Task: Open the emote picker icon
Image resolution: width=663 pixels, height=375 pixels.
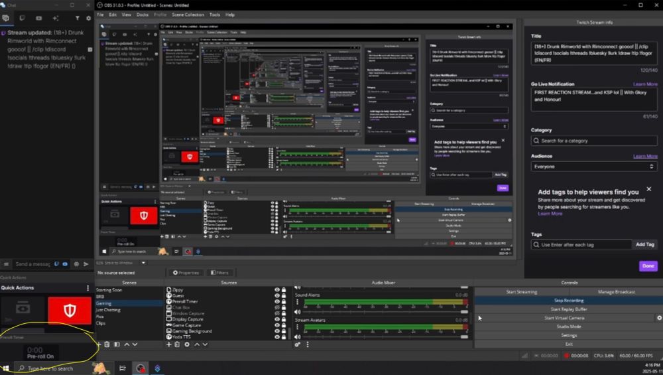Action: tap(76, 264)
